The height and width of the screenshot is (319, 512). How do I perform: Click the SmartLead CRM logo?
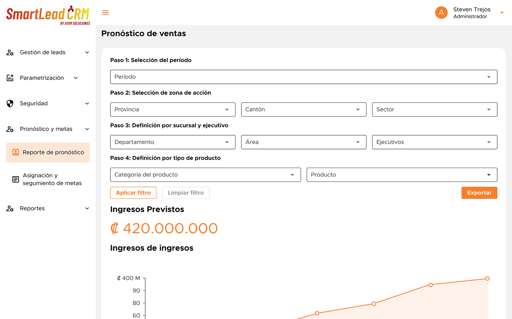[x=48, y=15]
